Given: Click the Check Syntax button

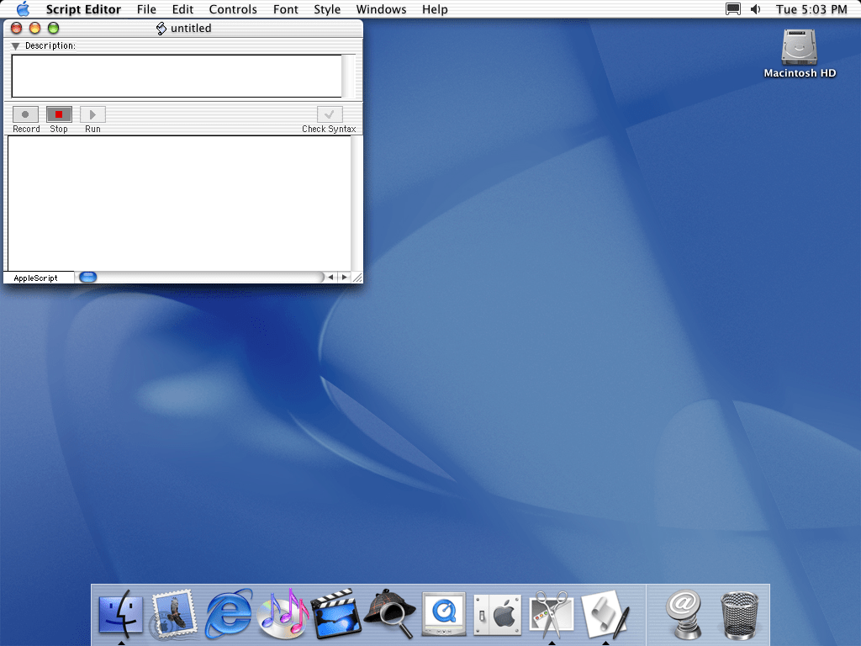Looking at the screenshot, I should pyautogui.click(x=329, y=114).
